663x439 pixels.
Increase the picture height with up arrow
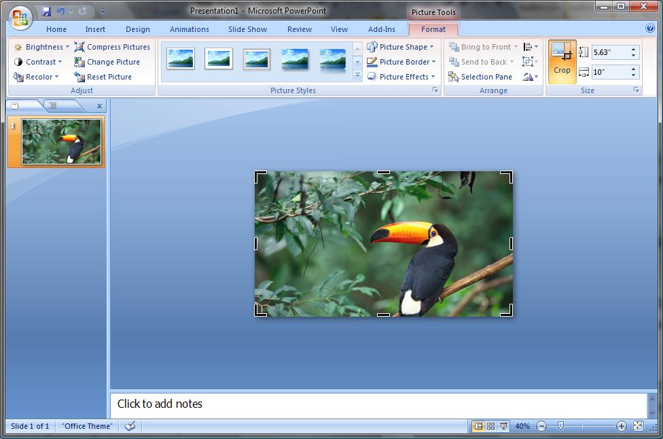tap(633, 50)
